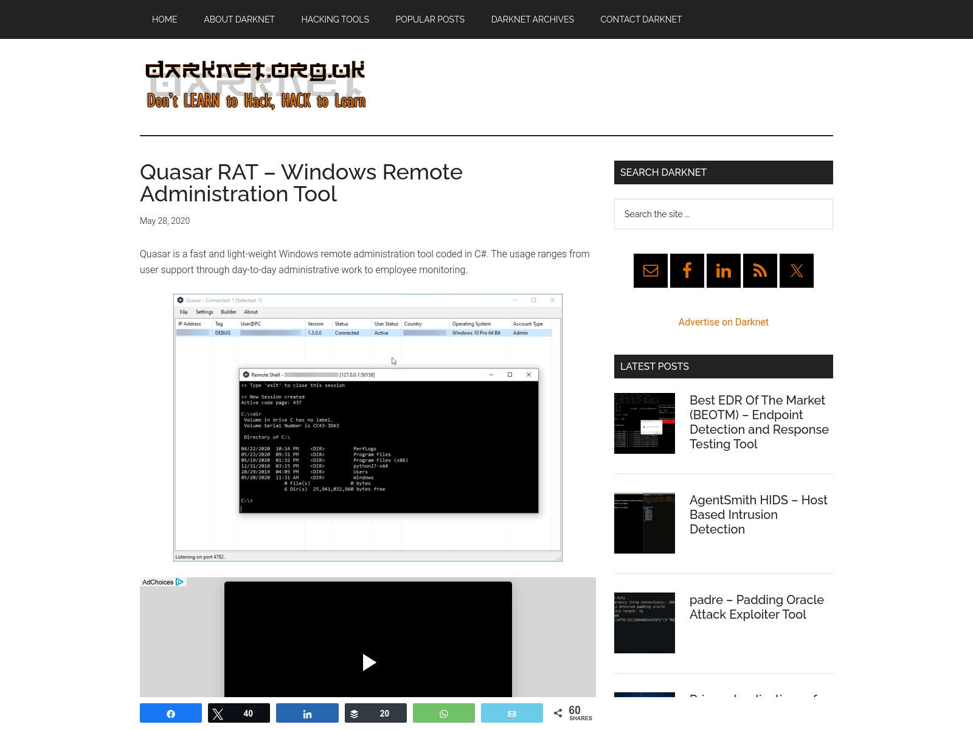Share the post via WhatsApp
This screenshot has height=730, width=973.
click(444, 713)
